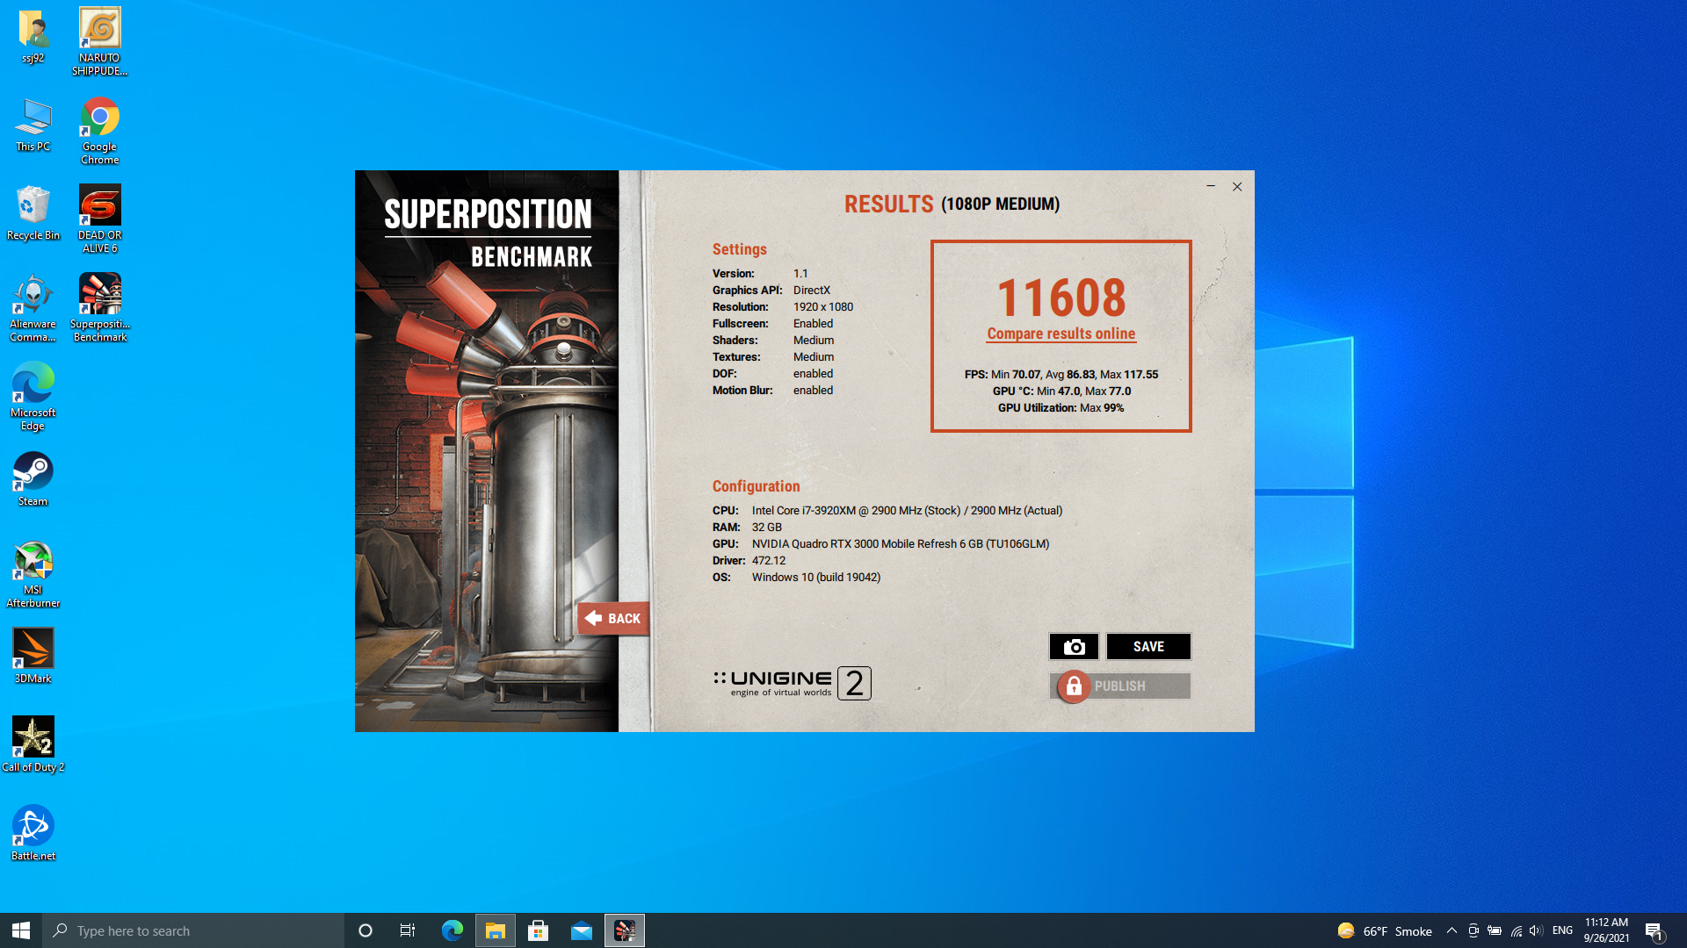1687x948 pixels.
Task: Open Task View on the taskbar
Action: tap(408, 930)
